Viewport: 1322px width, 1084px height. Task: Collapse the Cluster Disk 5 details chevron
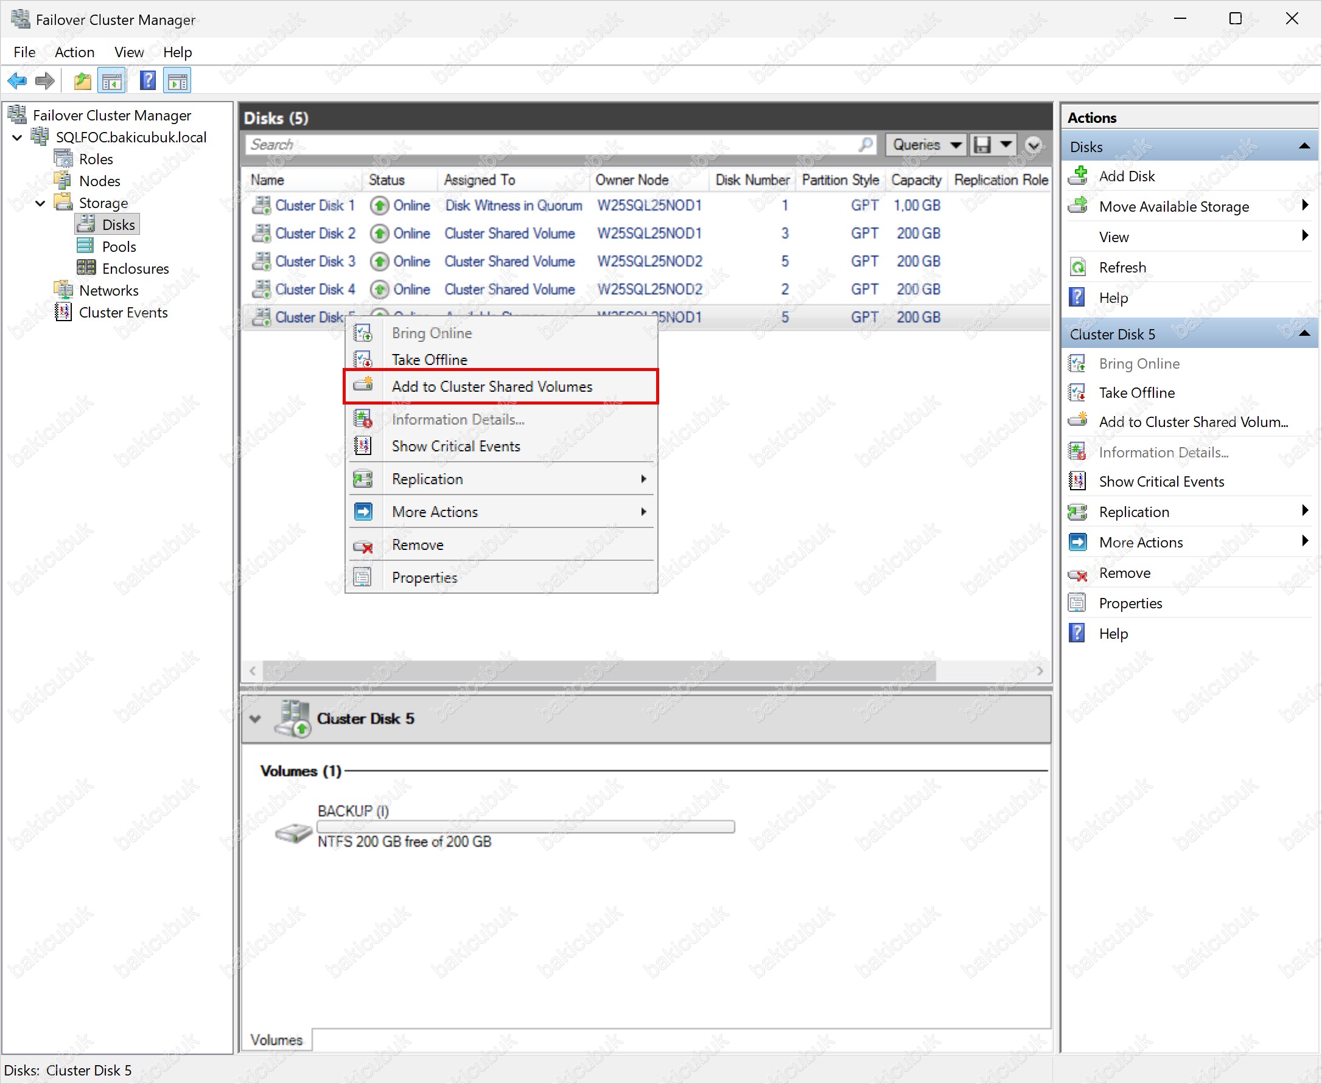tap(255, 718)
